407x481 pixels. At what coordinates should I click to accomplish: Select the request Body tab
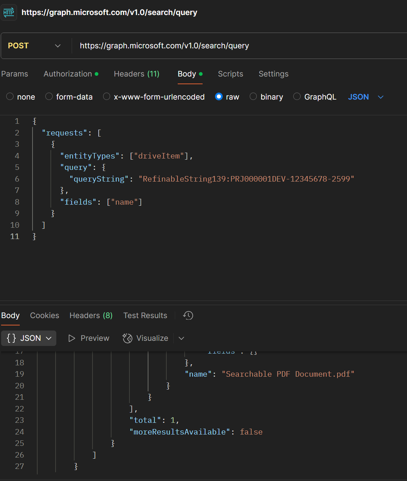(190, 74)
